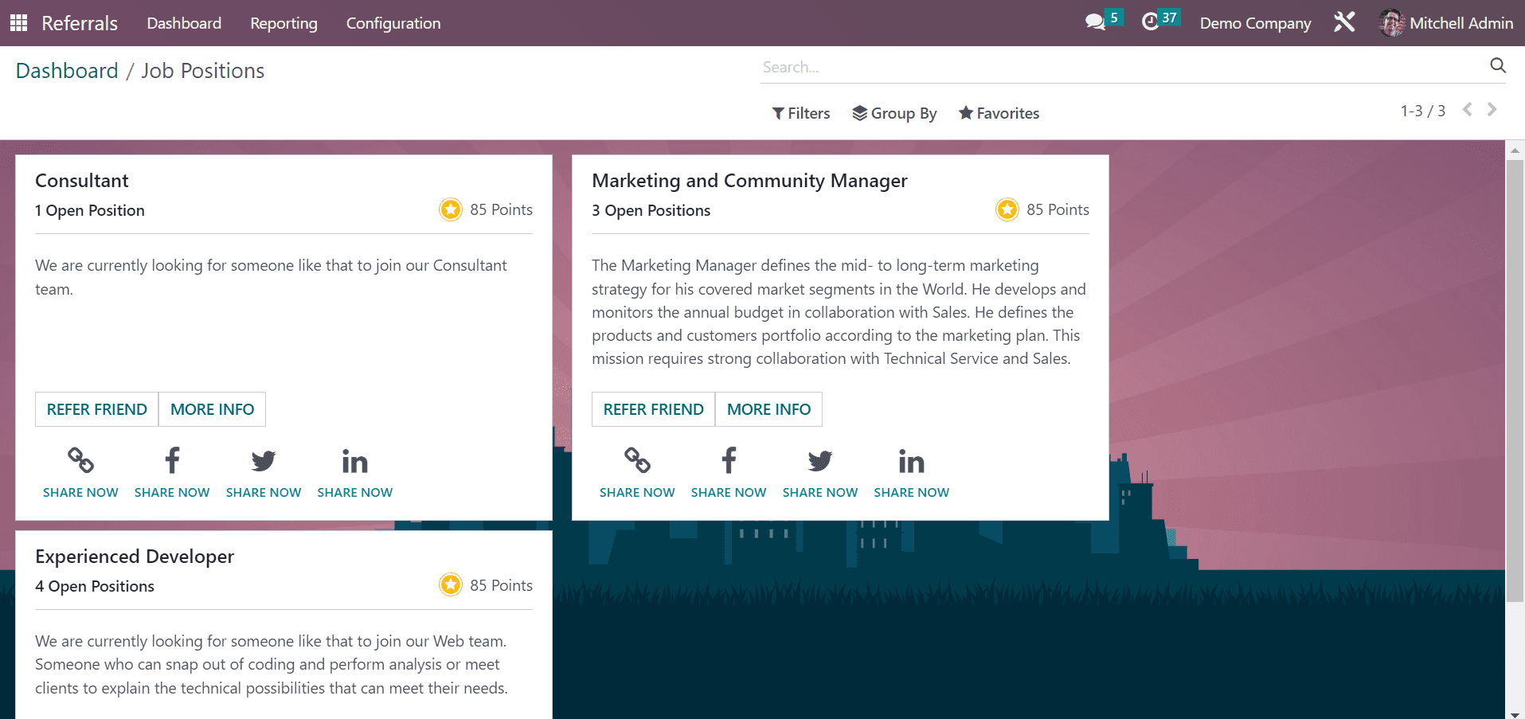Click '85 Points' on Experienced Developer card
This screenshot has width=1525, height=719.
(x=501, y=585)
